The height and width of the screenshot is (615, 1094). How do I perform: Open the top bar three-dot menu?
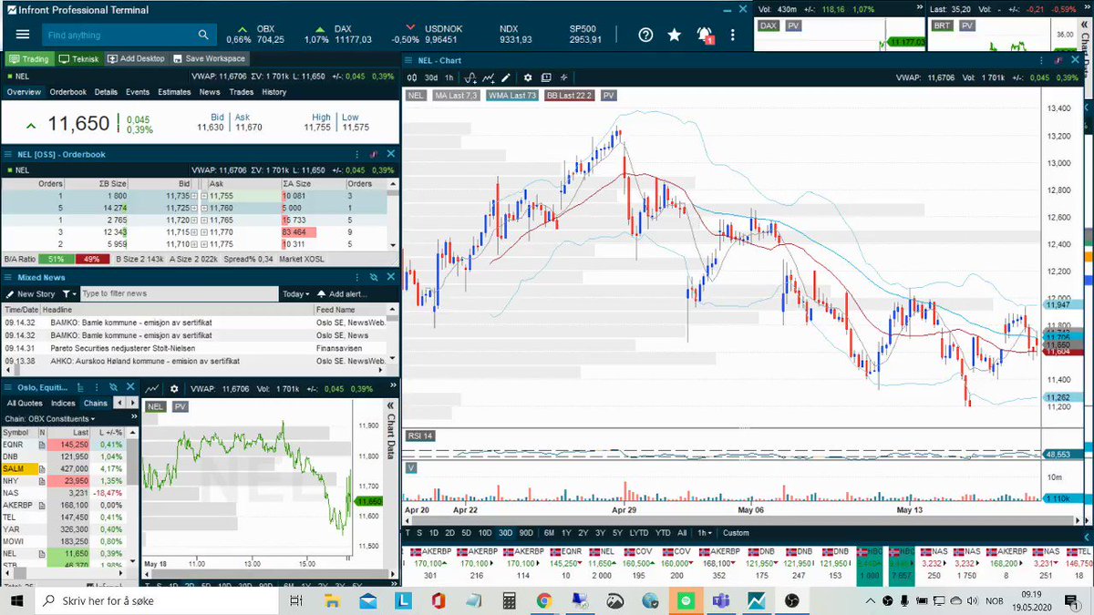pos(732,35)
